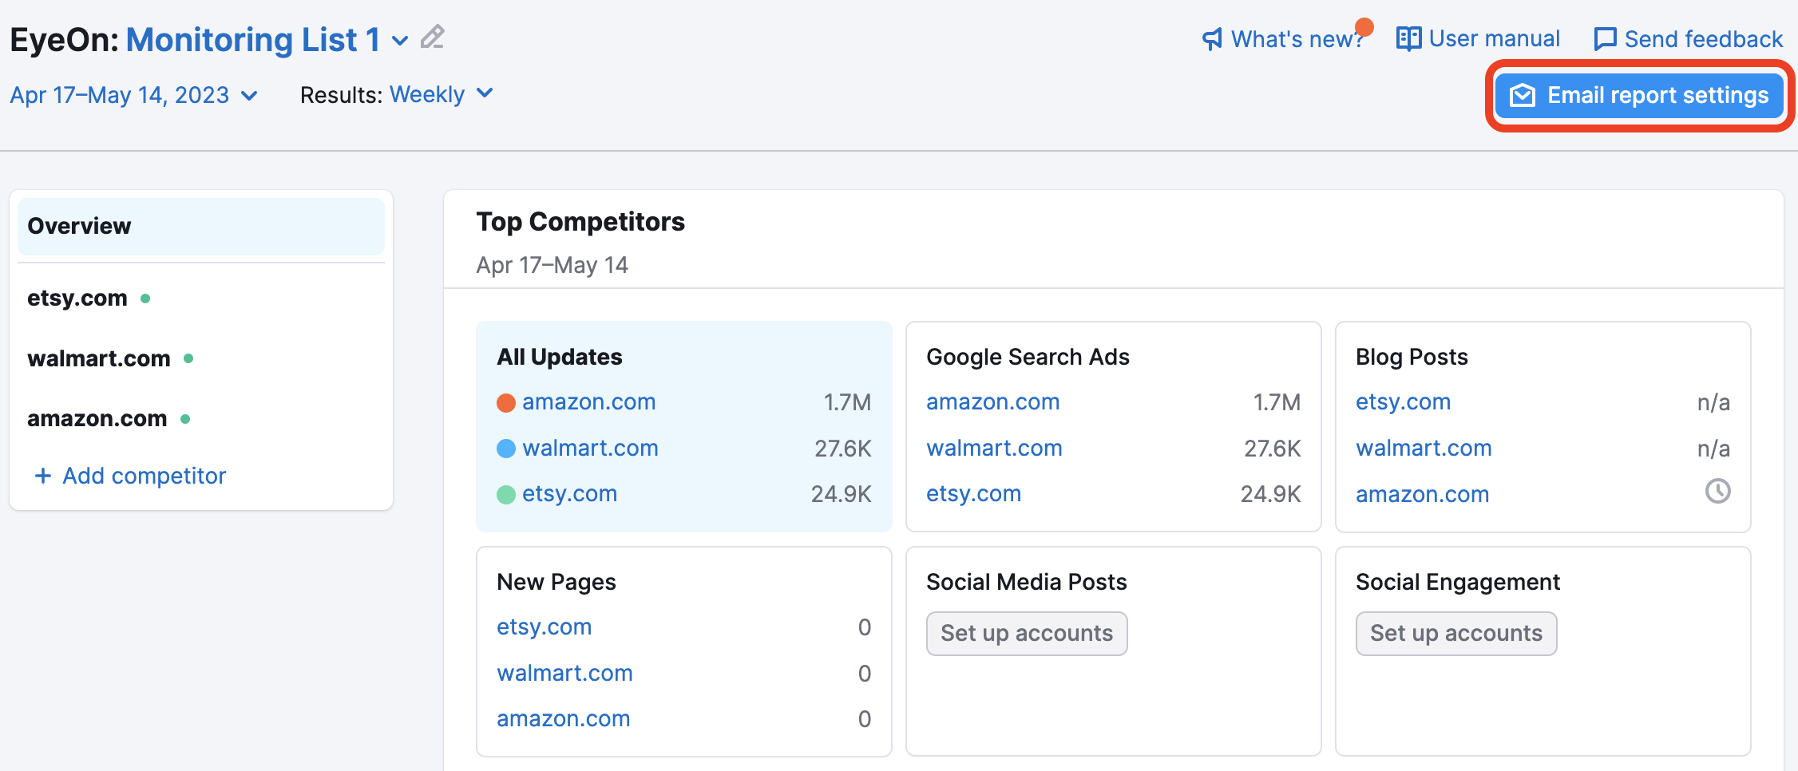Toggle the status dot next to amazon.com
Viewport: 1798px width, 771px height.
click(x=186, y=418)
